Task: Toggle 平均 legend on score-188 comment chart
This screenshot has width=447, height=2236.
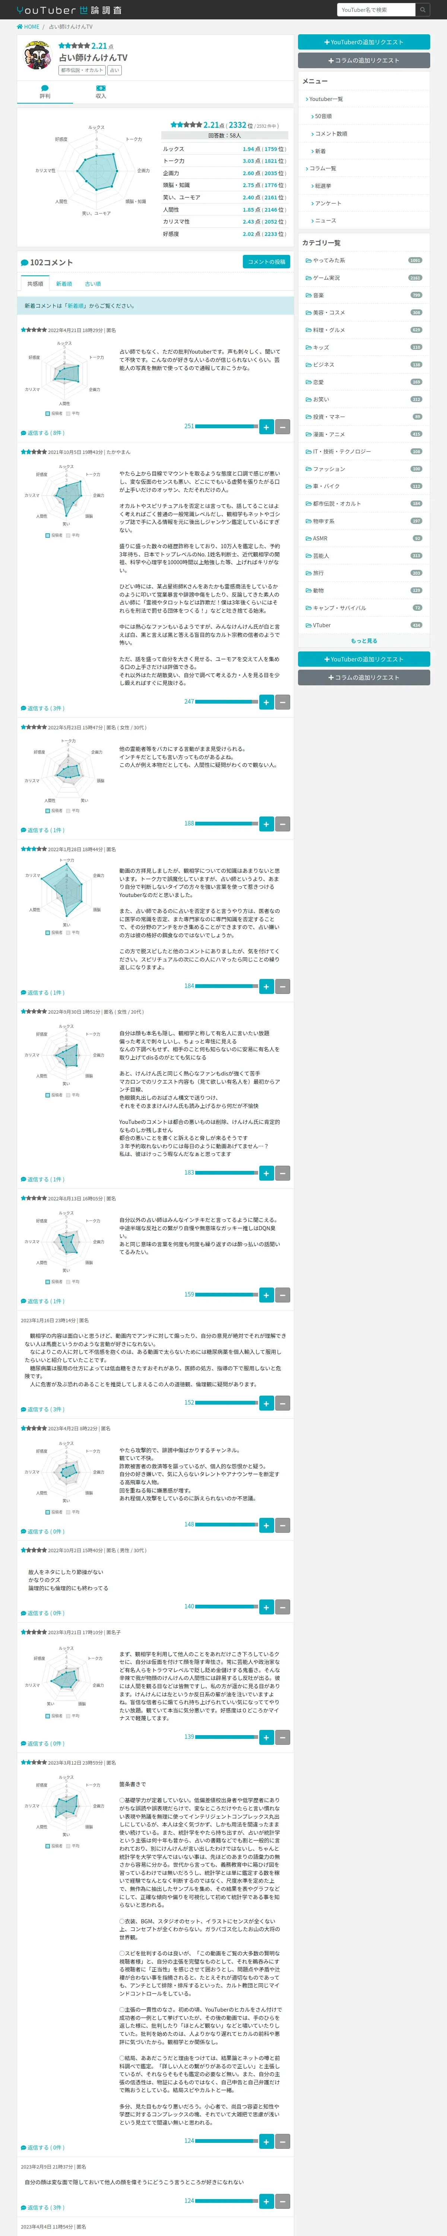Action: click(73, 811)
